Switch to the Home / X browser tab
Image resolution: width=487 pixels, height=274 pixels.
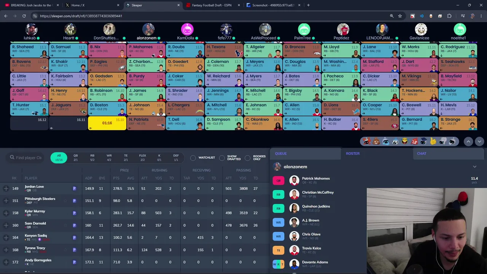click(90, 5)
